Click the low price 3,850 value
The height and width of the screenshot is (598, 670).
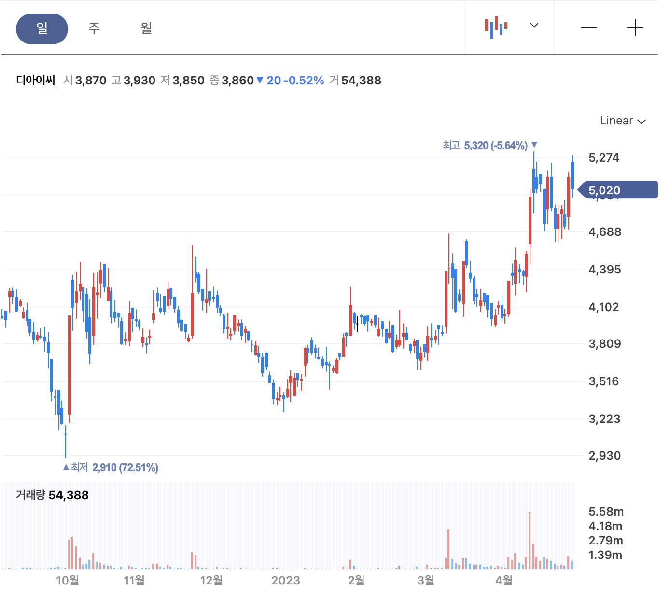coord(189,81)
